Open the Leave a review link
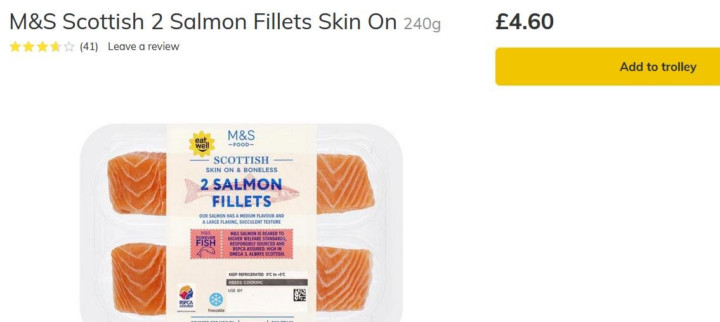 pyautogui.click(x=143, y=46)
